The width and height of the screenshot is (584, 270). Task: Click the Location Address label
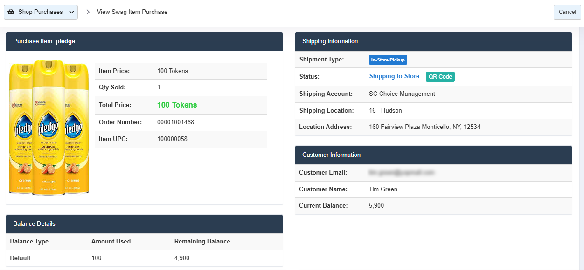point(326,127)
